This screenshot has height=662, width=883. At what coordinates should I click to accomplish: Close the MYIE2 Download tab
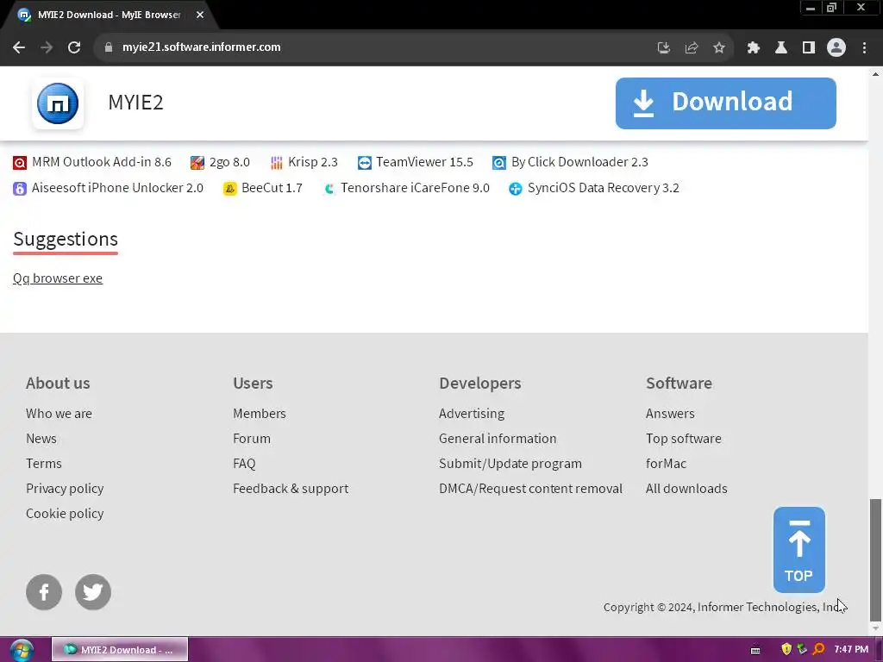[x=200, y=15]
